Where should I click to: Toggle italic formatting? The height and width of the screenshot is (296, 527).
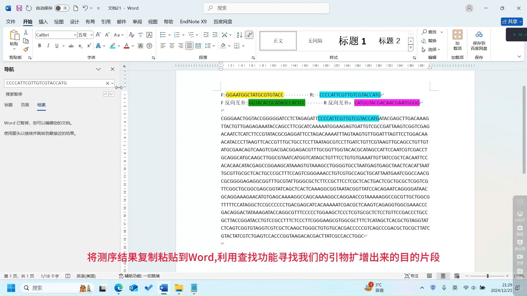click(x=48, y=46)
